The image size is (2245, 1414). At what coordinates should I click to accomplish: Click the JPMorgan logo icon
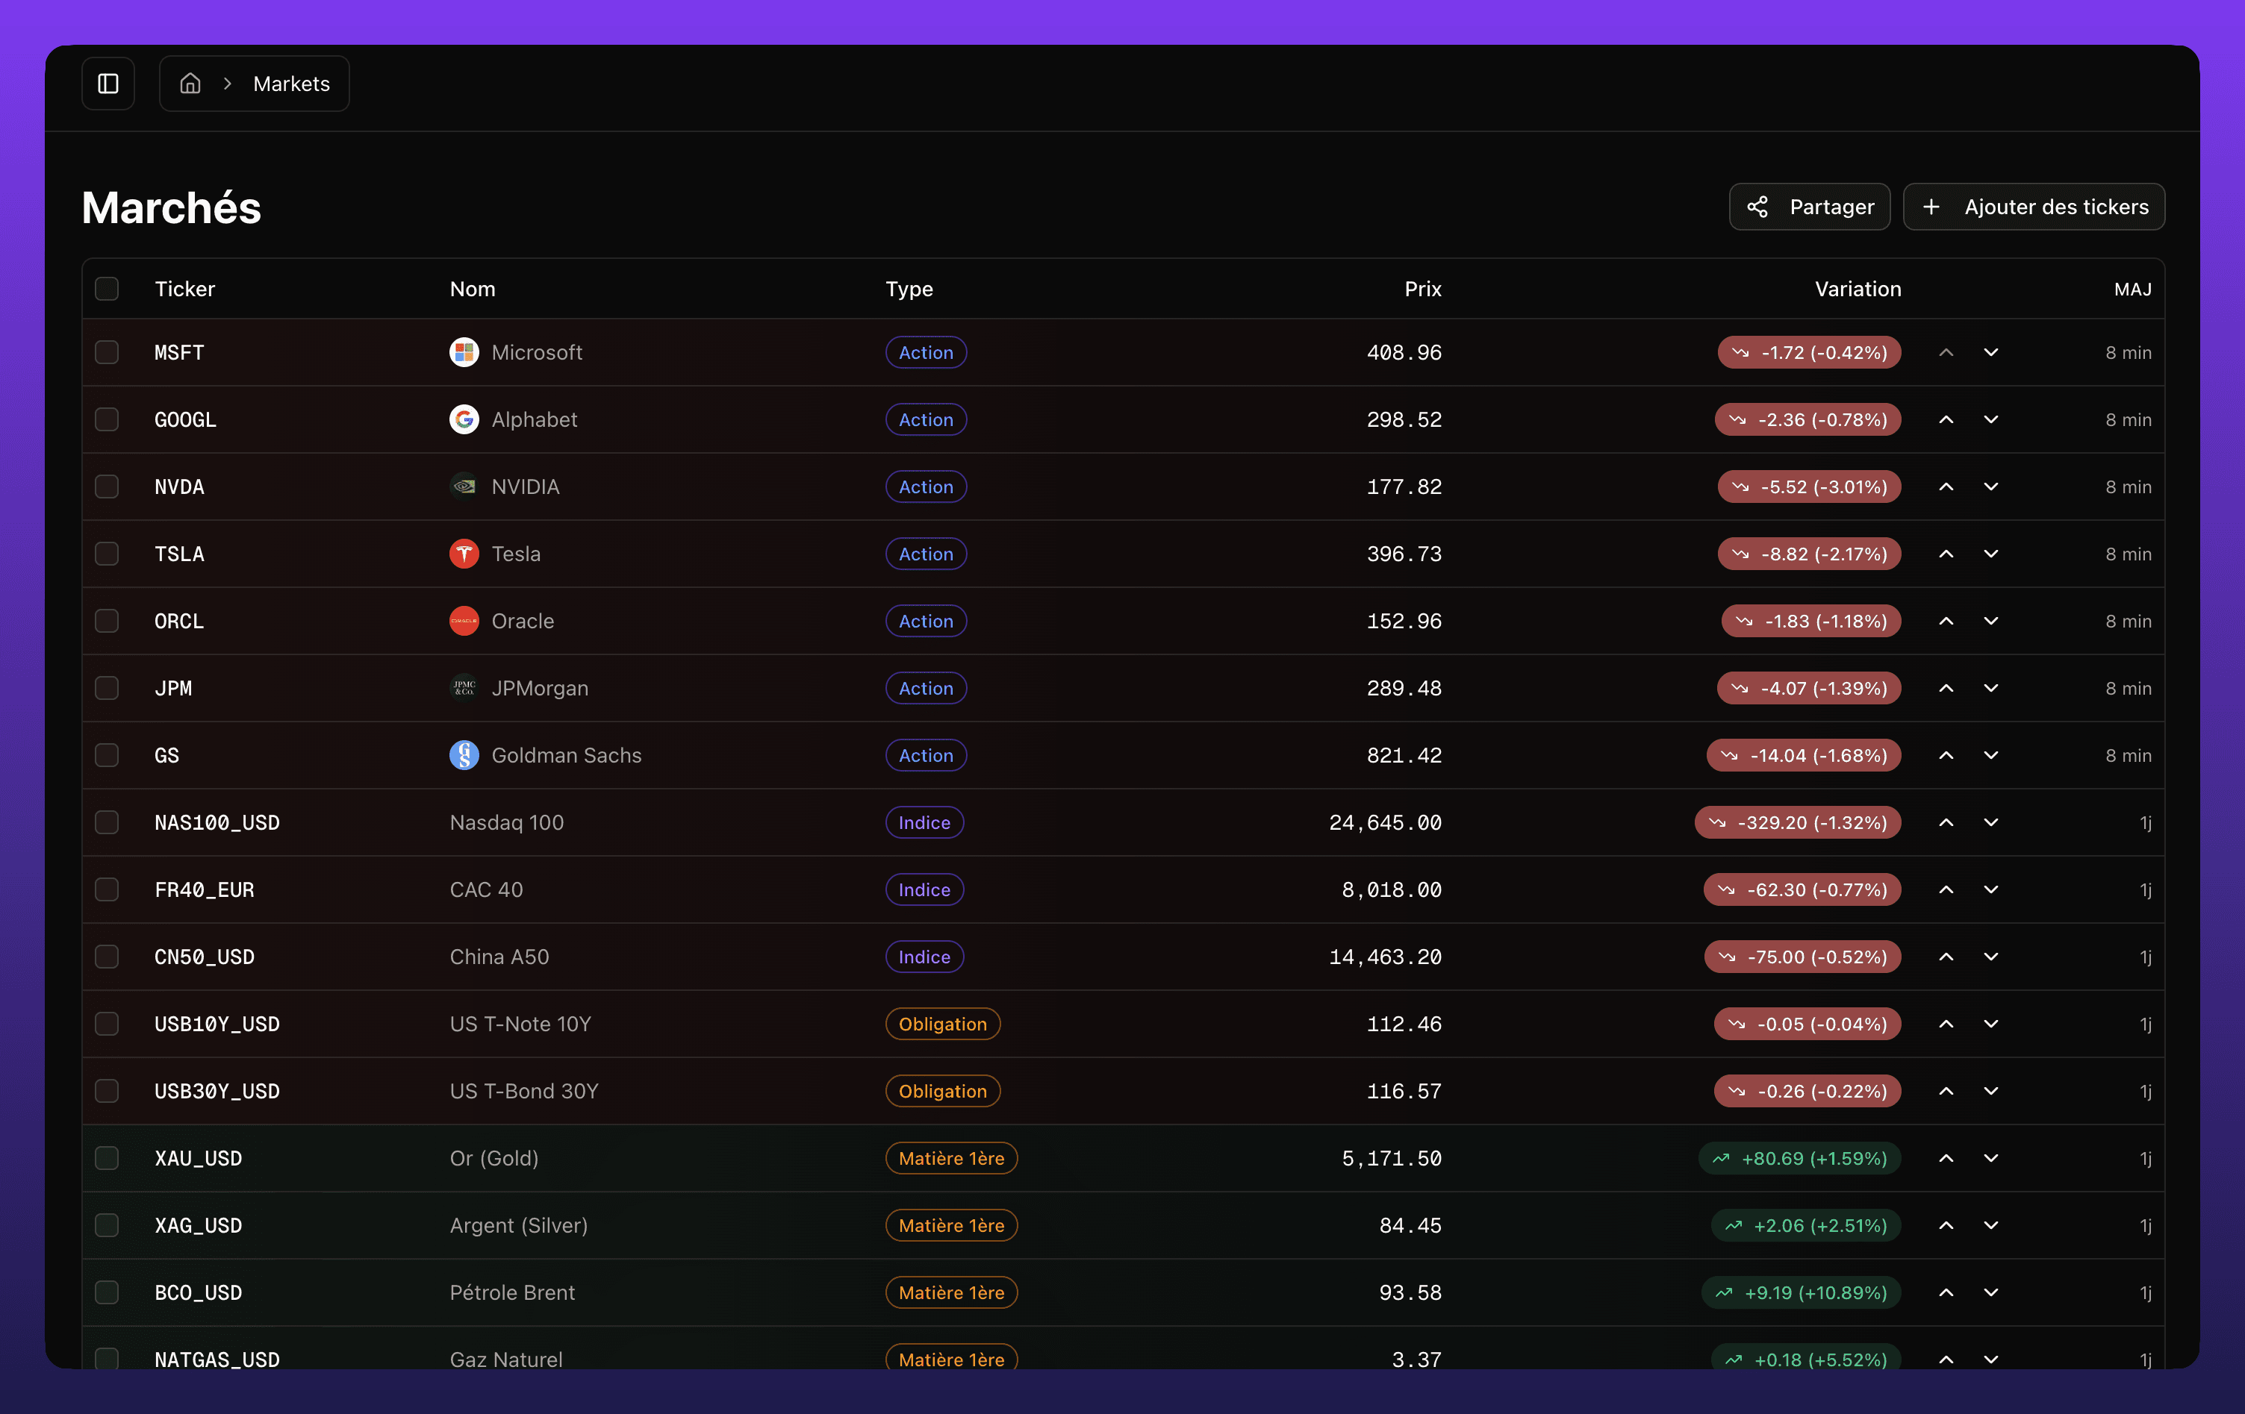[464, 687]
